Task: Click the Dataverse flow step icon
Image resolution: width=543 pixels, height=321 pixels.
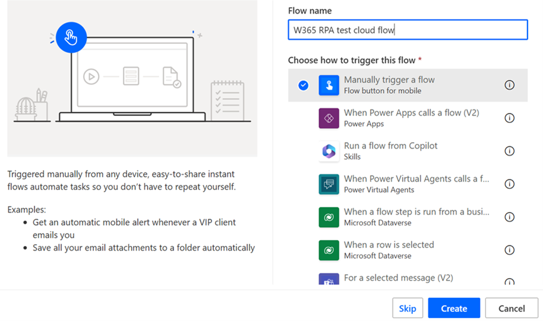Action: click(329, 218)
